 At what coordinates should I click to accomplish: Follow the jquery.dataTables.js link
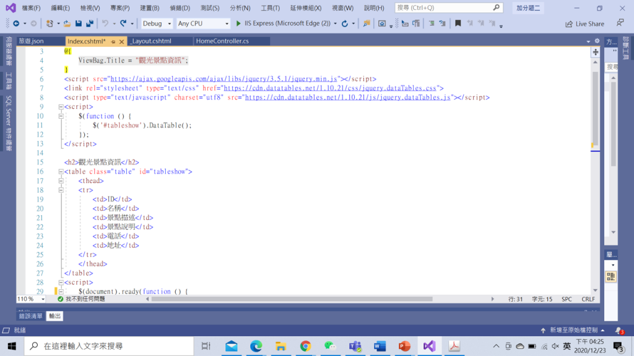[x=348, y=98]
